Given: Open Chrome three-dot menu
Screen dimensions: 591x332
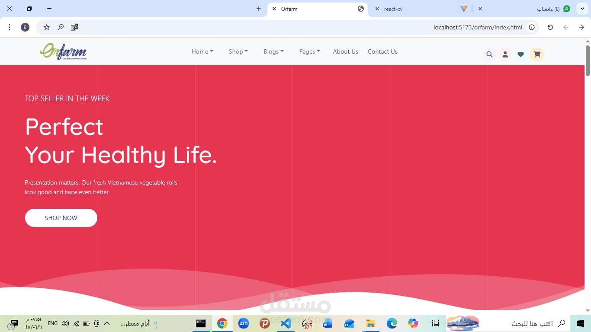Looking at the screenshot, I should (10, 27).
